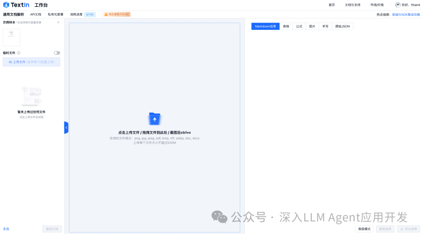Toggle the 临时文件 switch on
The width and height of the screenshot is (421, 234).
(x=57, y=53)
